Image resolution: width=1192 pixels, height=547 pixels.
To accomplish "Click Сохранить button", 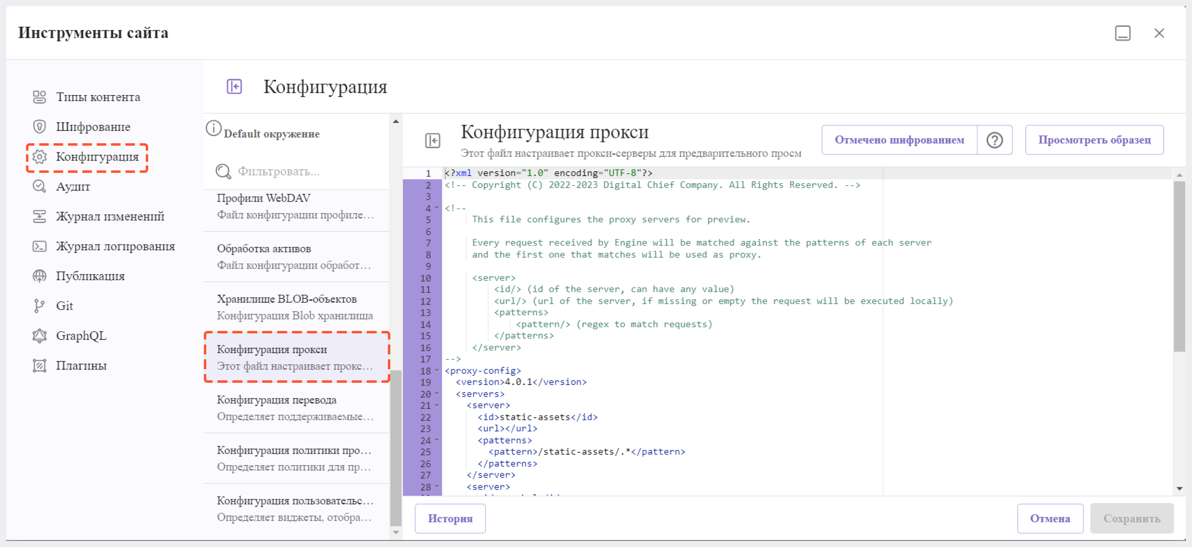I will coord(1131,519).
